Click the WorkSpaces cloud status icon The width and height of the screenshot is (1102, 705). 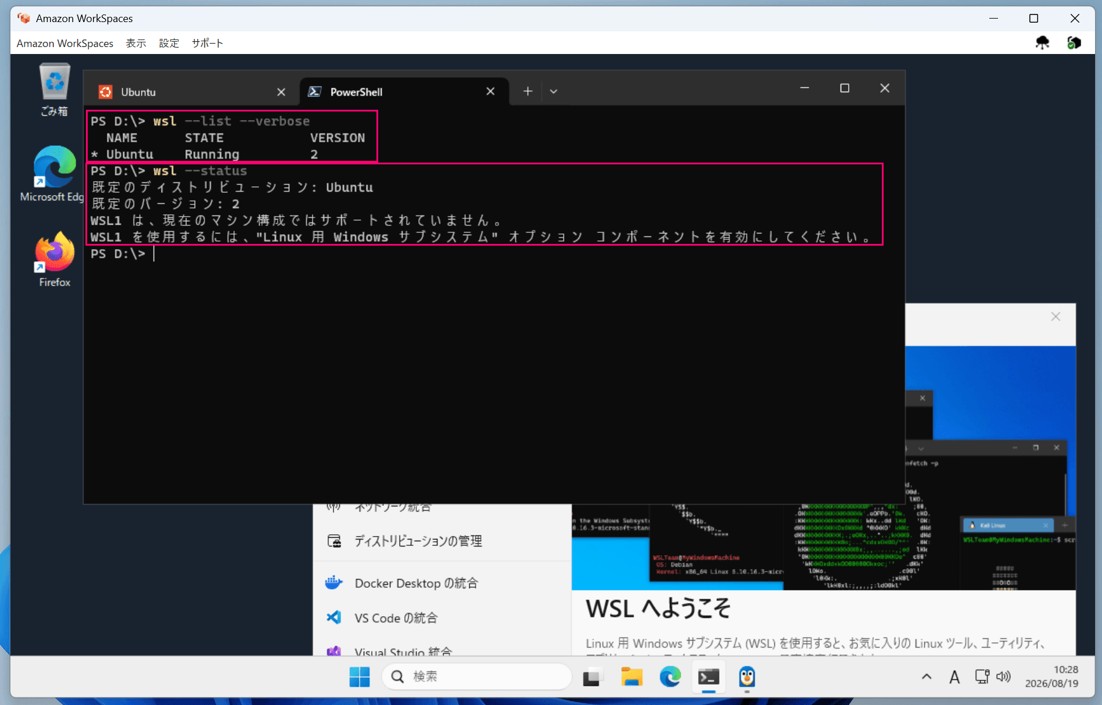pyautogui.click(x=1043, y=42)
